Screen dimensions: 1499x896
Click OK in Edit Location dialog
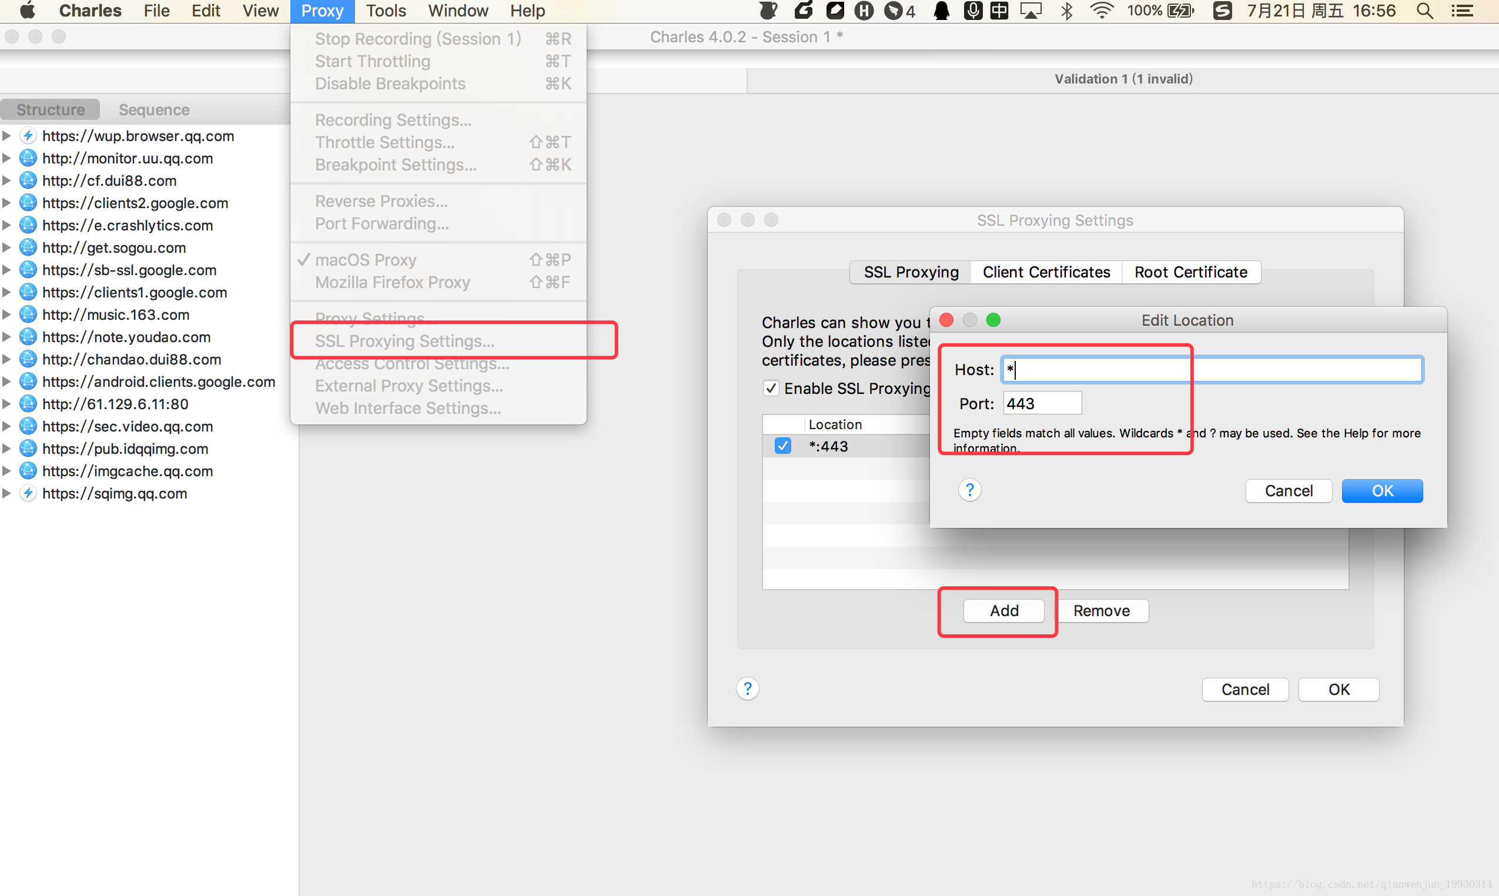[1382, 491]
